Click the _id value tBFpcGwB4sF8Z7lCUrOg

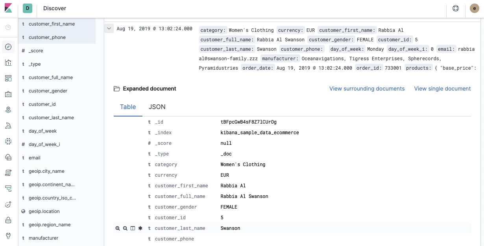click(248, 122)
